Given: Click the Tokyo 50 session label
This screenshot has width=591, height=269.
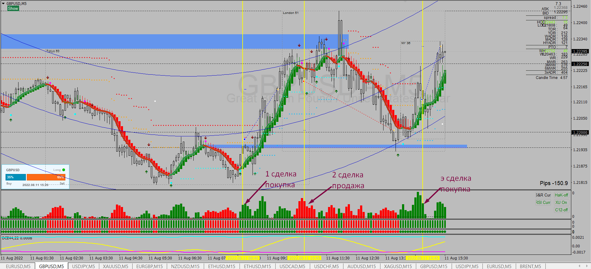Looking at the screenshot, I should pos(53,51).
